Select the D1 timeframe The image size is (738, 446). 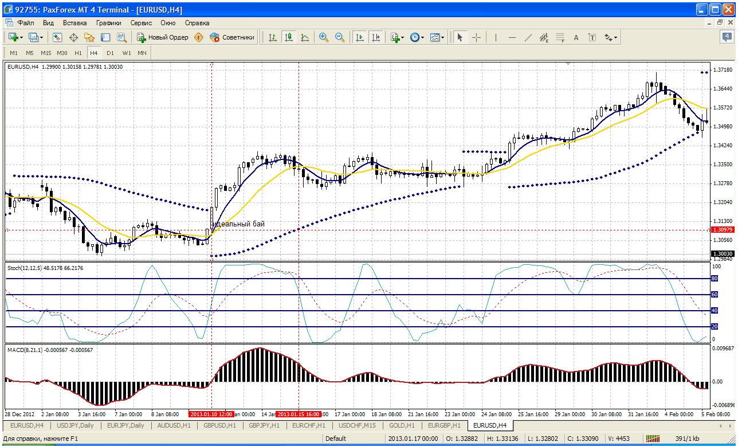(110, 53)
